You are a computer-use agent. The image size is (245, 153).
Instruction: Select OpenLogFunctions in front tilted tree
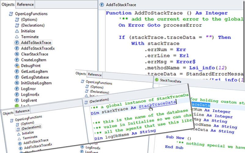coord(28,118)
